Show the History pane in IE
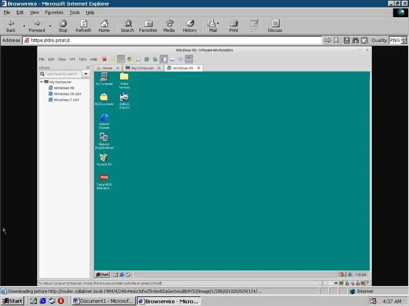Image resolution: width=409 pixels, height=306 pixels. tap(190, 26)
